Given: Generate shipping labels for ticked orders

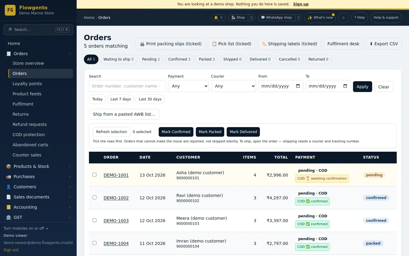Looking at the screenshot, I should (289, 44).
